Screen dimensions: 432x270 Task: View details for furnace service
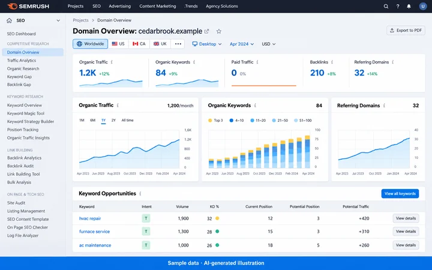click(406, 232)
